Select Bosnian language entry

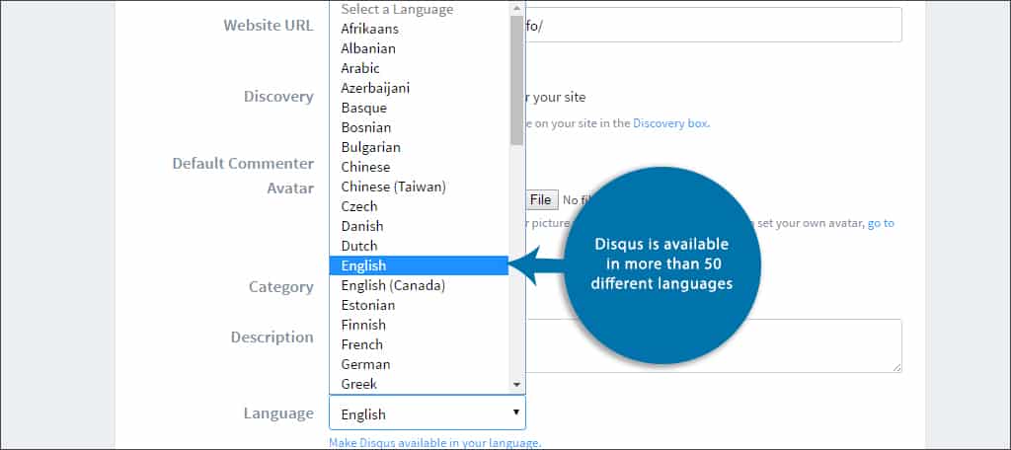(419, 127)
